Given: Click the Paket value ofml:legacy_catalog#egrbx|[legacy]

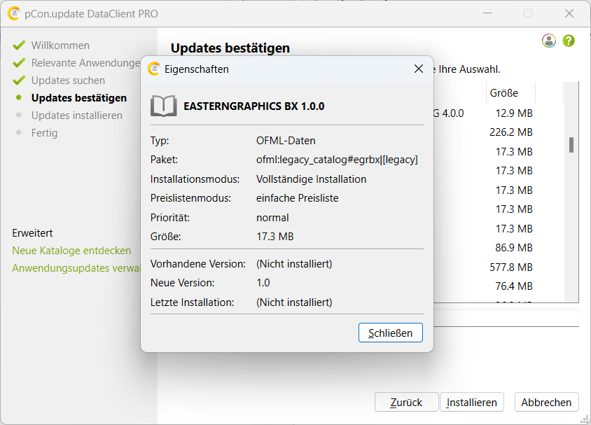Looking at the screenshot, I should 337,160.
